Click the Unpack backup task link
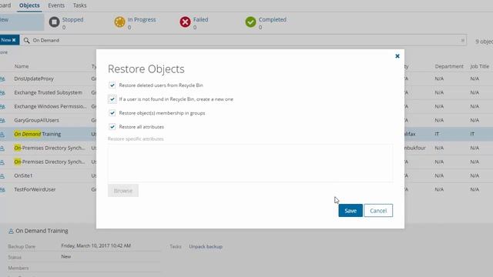 pyautogui.click(x=206, y=246)
